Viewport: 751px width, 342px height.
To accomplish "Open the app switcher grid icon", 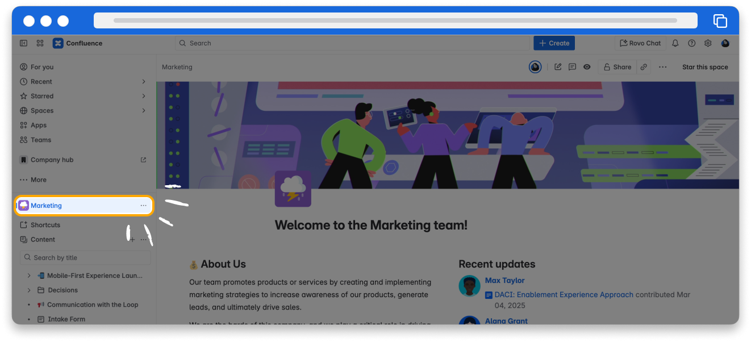I will (40, 43).
